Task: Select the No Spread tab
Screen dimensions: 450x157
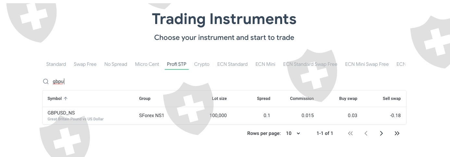Action: tap(116, 64)
